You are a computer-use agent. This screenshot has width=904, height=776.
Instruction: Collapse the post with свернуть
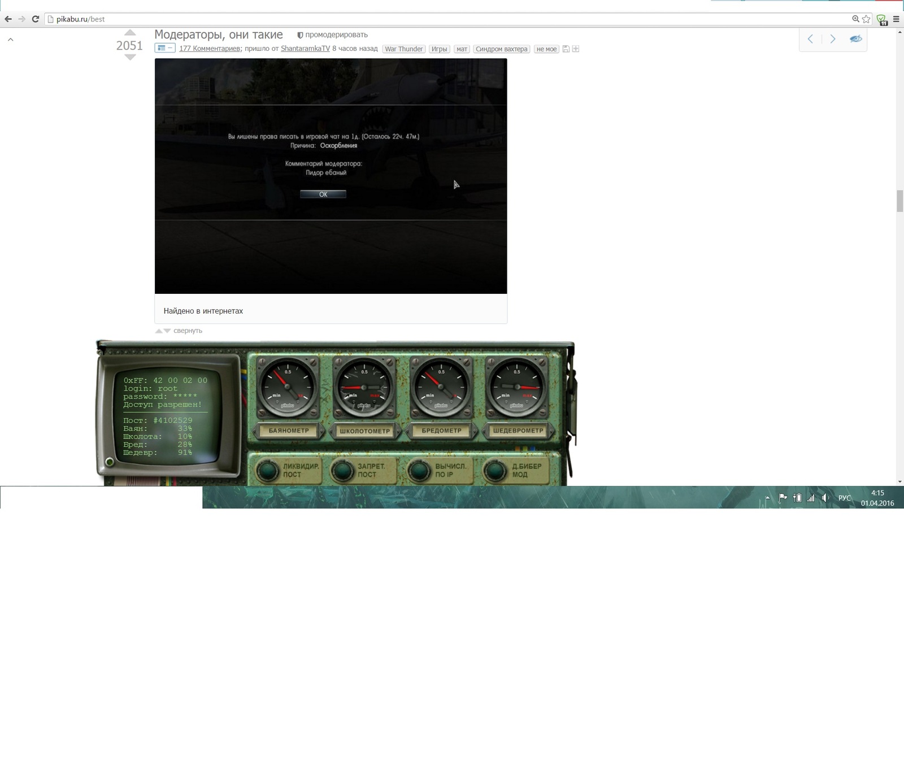coord(188,331)
